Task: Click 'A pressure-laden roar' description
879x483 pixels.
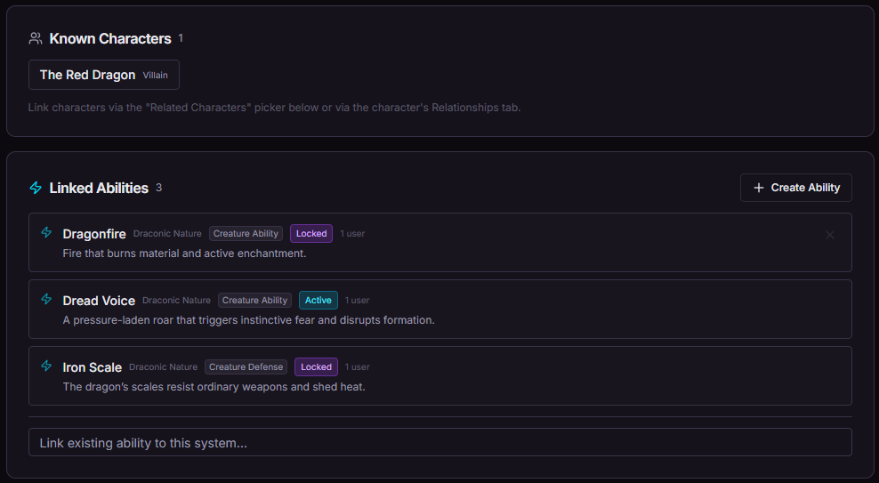Action: [x=248, y=320]
